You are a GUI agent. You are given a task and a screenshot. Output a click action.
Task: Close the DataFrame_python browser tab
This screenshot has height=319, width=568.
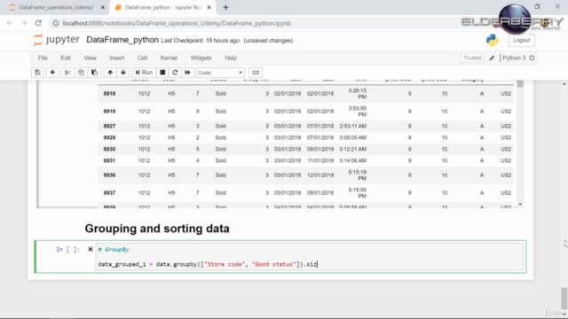click(209, 7)
